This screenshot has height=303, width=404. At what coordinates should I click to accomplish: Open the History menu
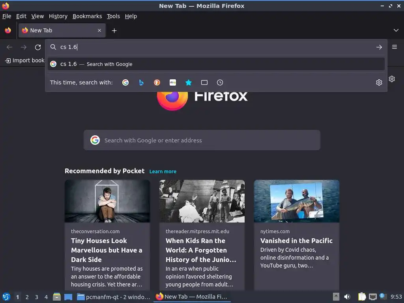[58, 16]
